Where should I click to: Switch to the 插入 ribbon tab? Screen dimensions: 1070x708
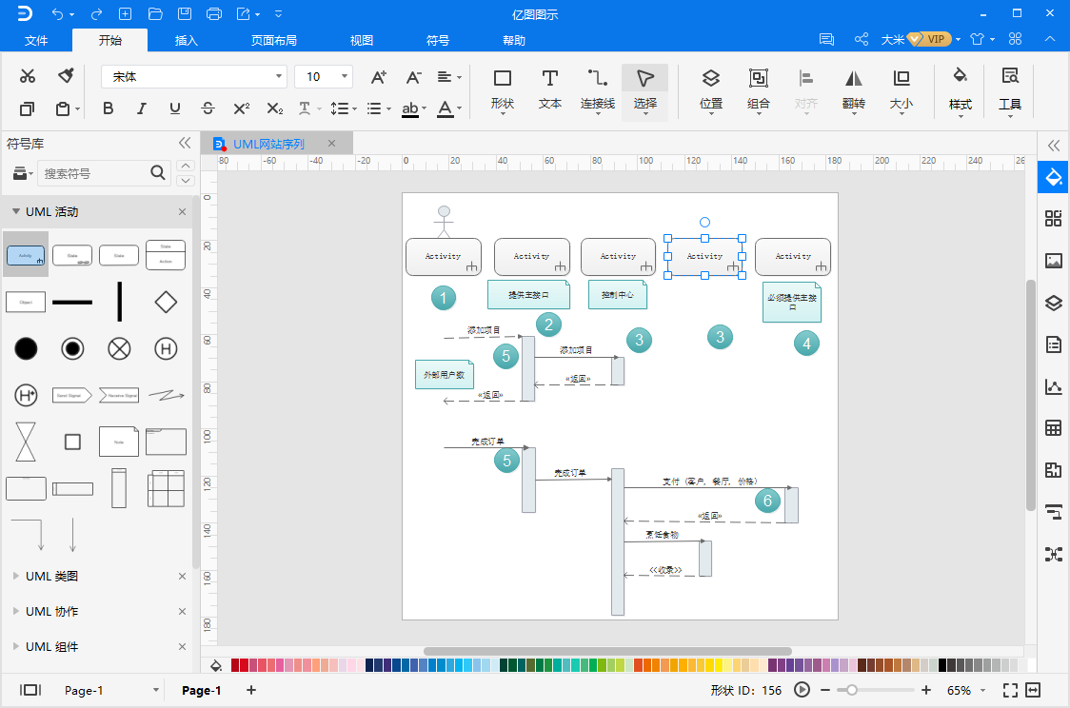click(187, 40)
